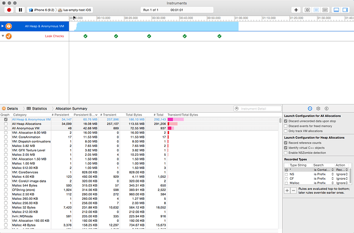This screenshot has width=354, height=233.
Task: Check graph box for All Heap Allocations
Action: coord(6,124)
